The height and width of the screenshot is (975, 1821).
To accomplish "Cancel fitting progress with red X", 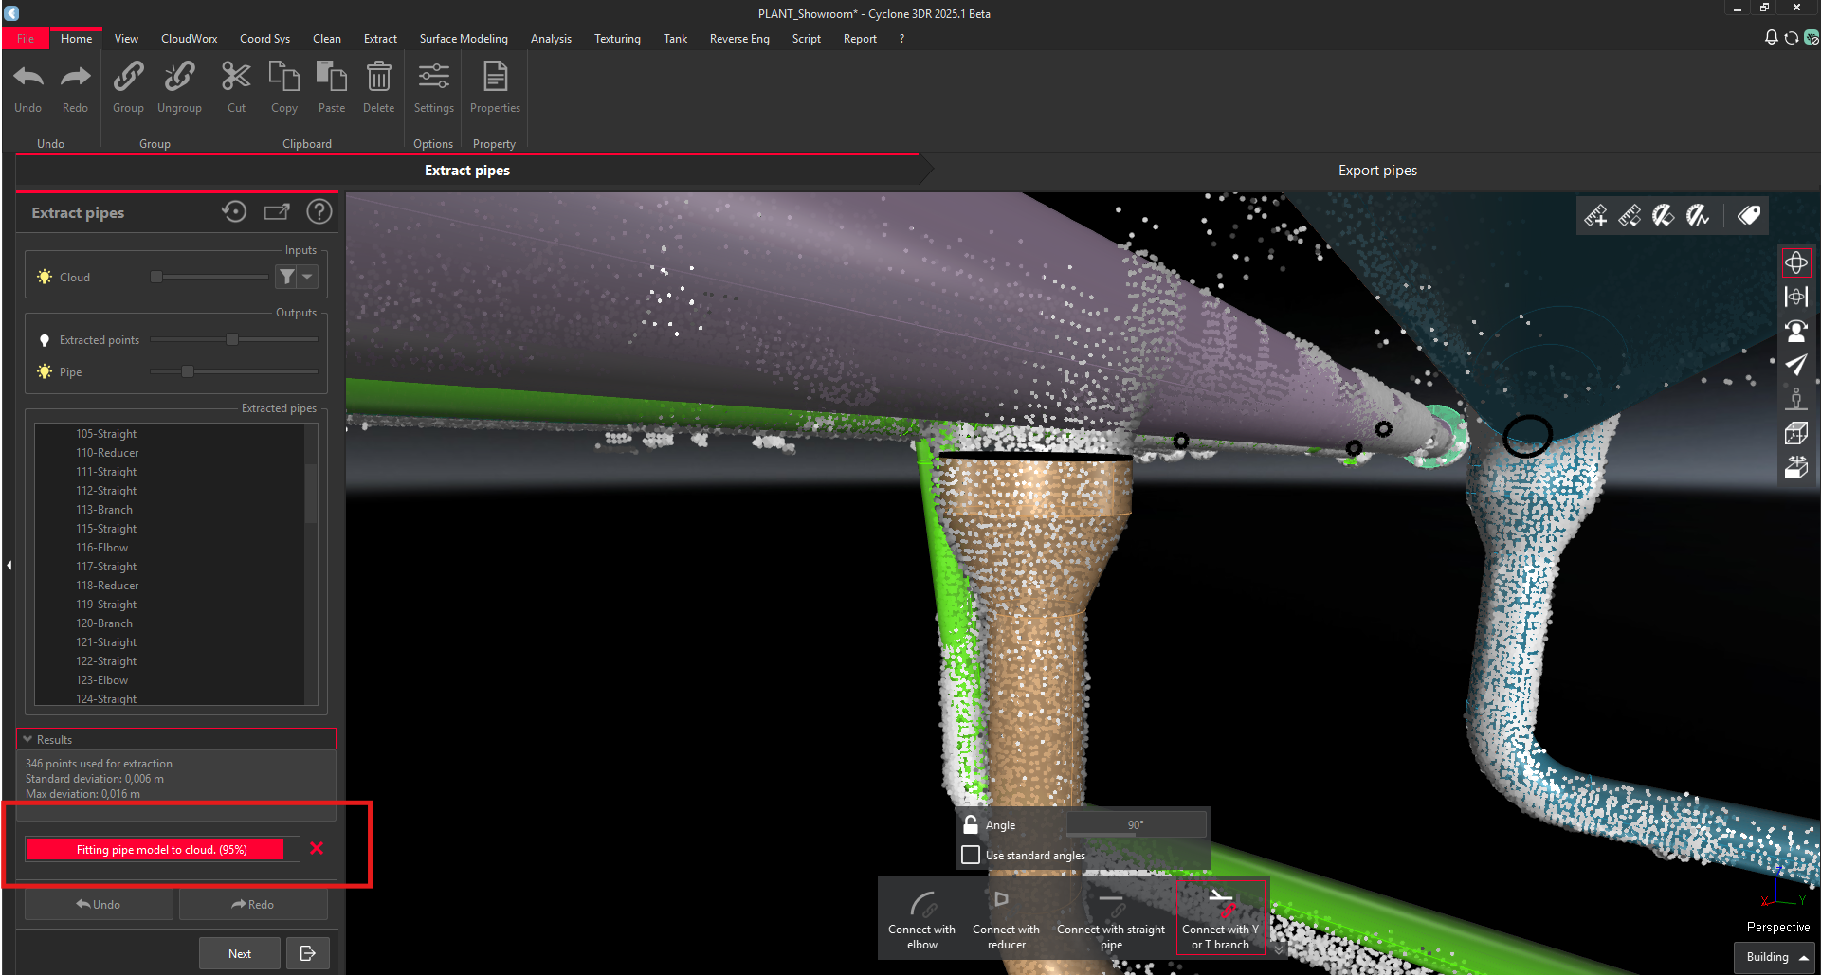I will coord(317,849).
